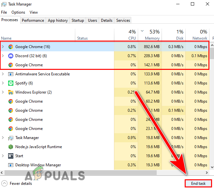Select the Processes tab

[10, 20]
